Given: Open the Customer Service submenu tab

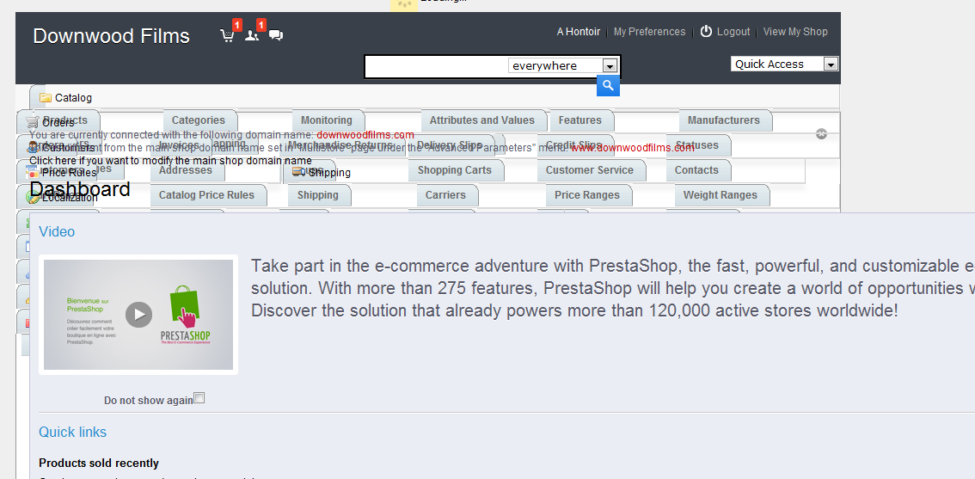Looking at the screenshot, I should click(592, 170).
